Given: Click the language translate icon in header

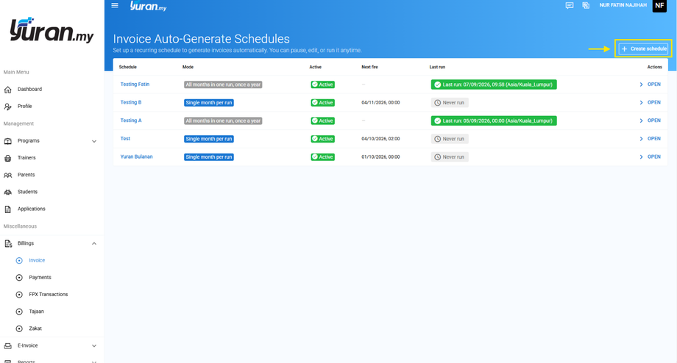Looking at the screenshot, I should click(x=586, y=6).
